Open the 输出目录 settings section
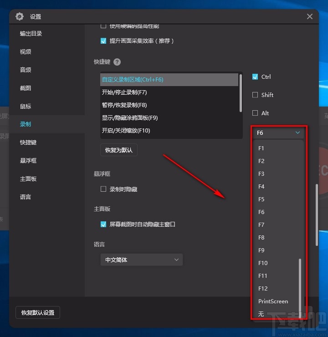This screenshot has width=328, height=337. (31, 34)
